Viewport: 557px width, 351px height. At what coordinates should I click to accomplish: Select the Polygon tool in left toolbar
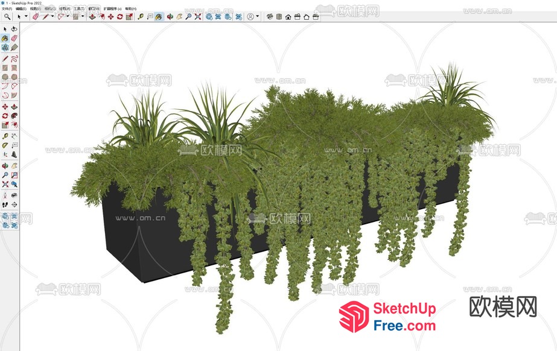click(14, 77)
